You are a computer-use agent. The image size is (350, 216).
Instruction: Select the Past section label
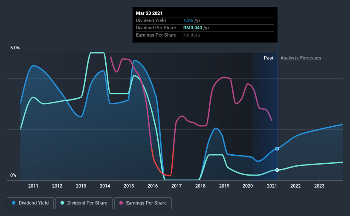[x=269, y=58]
